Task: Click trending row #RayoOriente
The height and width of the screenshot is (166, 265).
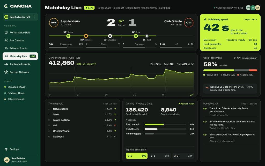Action: tap(82, 109)
